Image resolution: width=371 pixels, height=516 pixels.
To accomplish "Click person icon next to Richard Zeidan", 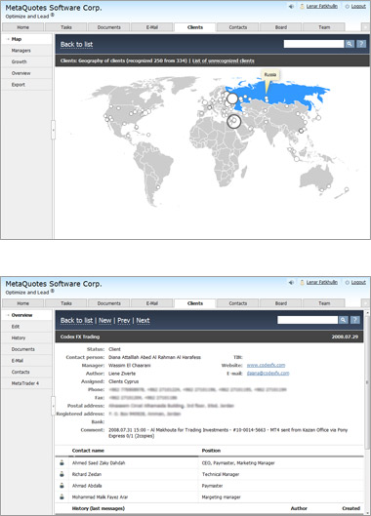I will (62, 474).
